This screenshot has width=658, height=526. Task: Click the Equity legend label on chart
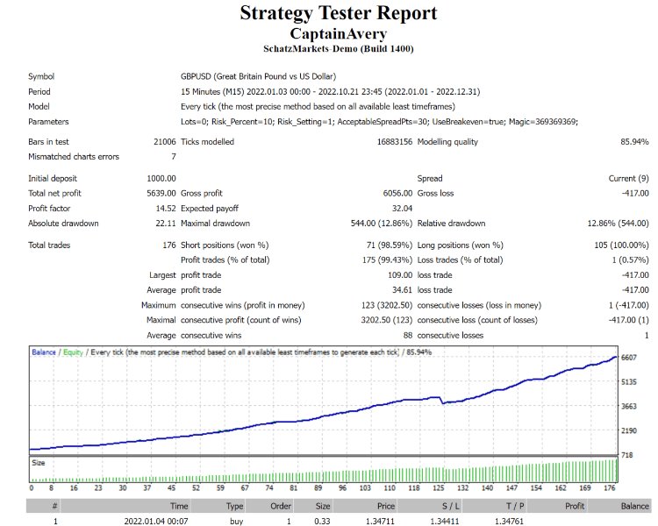coord(73,352)
